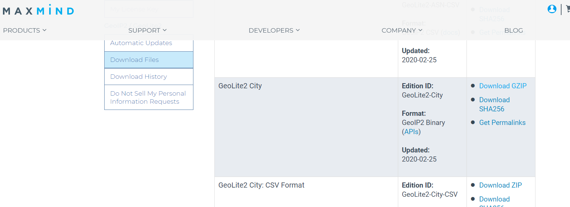Open Download History in sidebar

pos(149,77)
